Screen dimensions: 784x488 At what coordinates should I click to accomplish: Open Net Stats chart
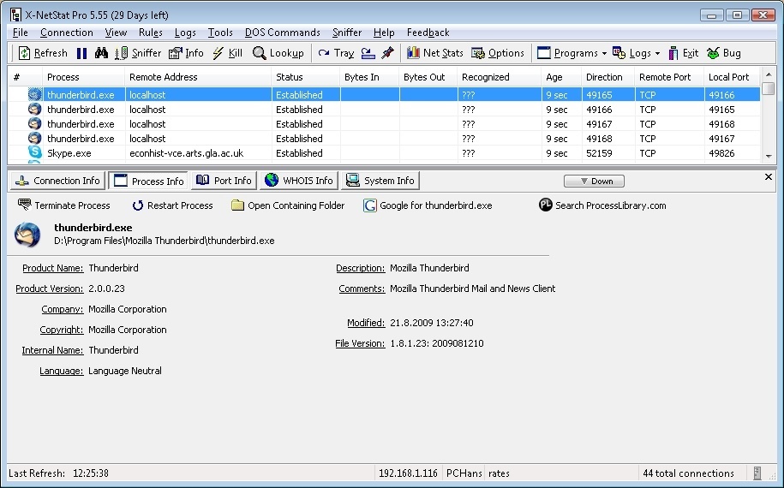434,53
